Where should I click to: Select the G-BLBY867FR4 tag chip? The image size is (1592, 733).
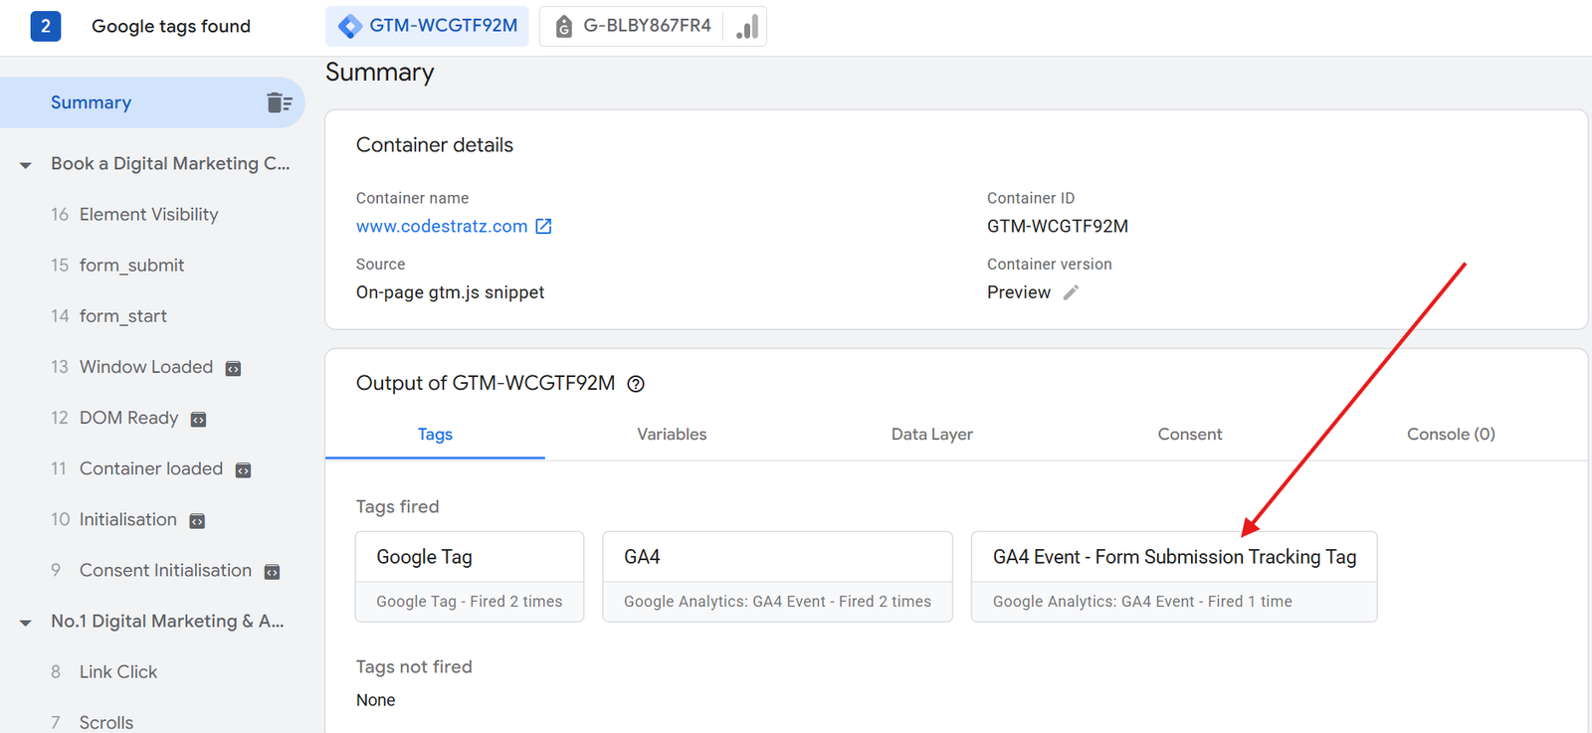click(653, 26)
